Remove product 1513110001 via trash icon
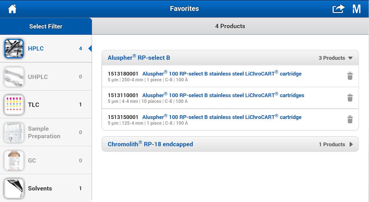 (350, 98)
